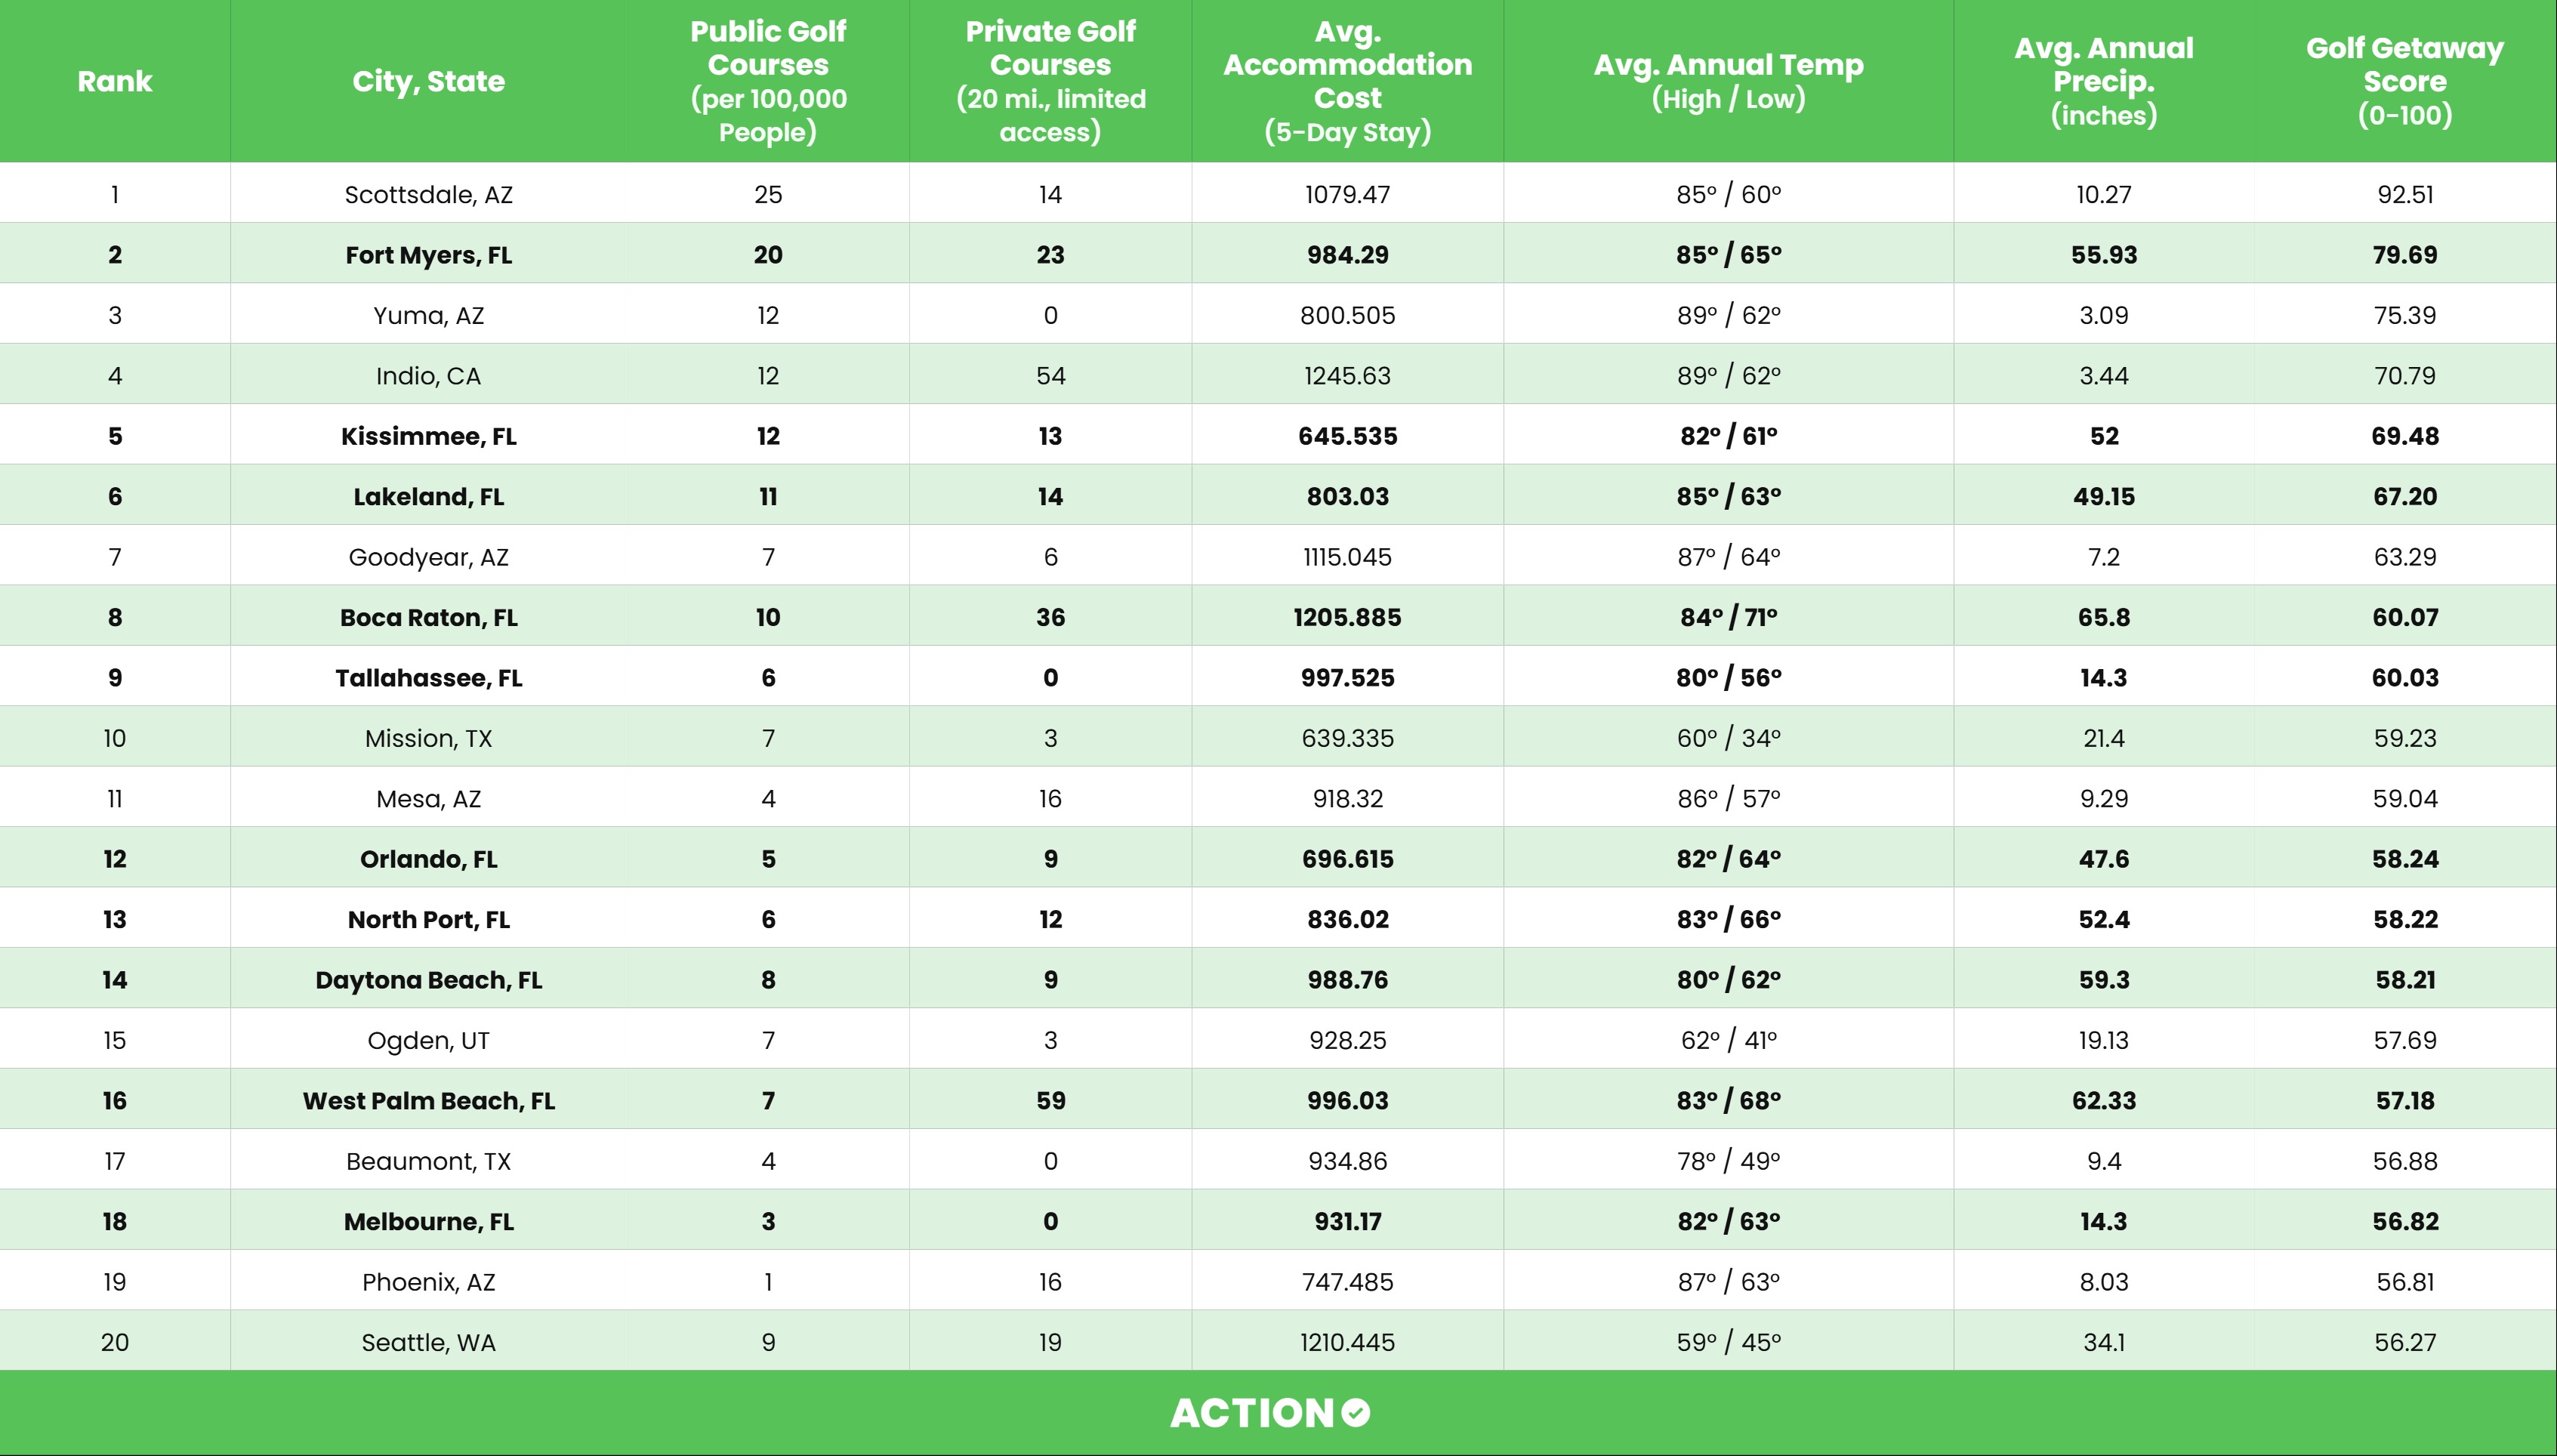This screenshot has height=1456, width=2557.
Task: Select the Fort Myers, FL city cell
Action: 428,255
